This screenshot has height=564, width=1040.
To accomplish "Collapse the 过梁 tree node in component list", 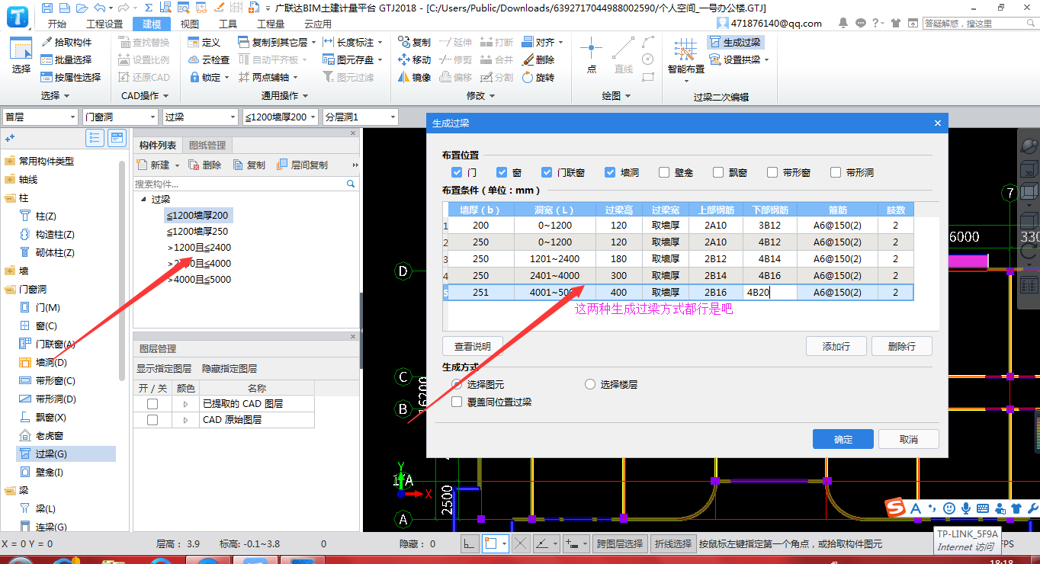I will 143,200.
